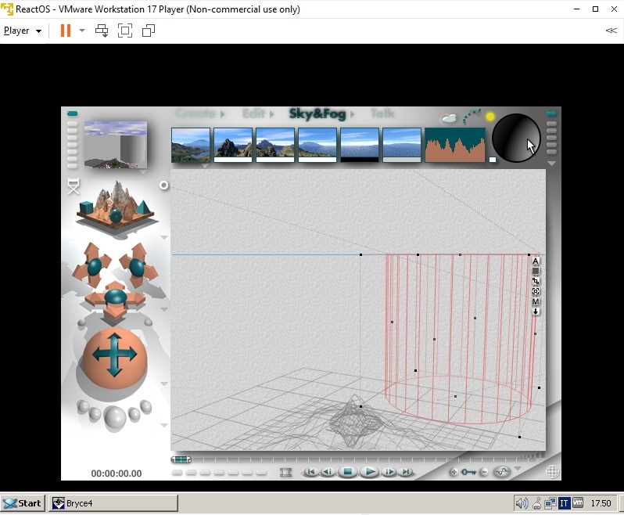Click the leftmost small render sphere
This screenshot has height=515, width=624.
[x=83, y=407]
